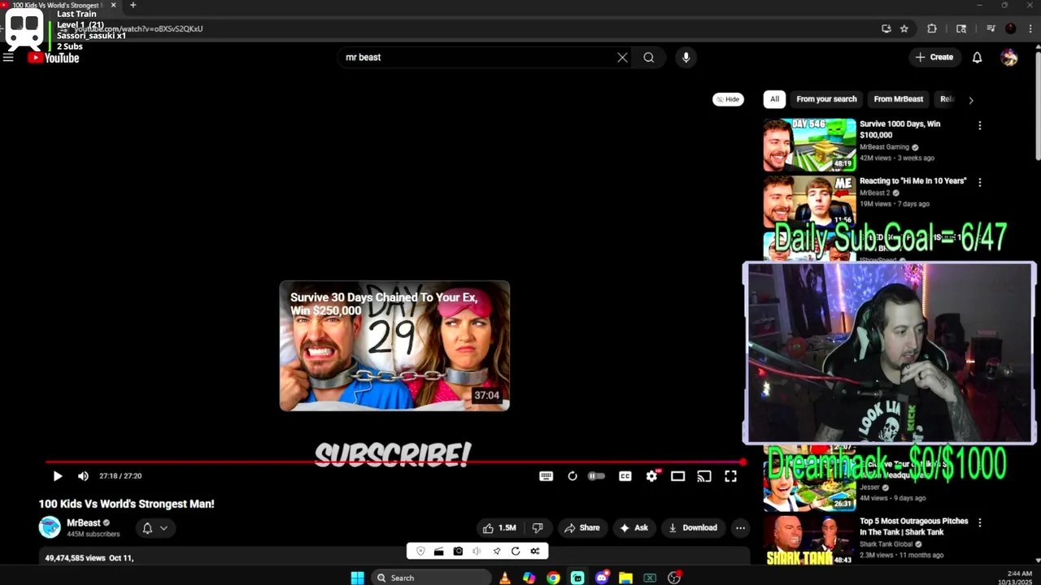Open the browser media control icon

pyautogui.click(x=991, y=28)
